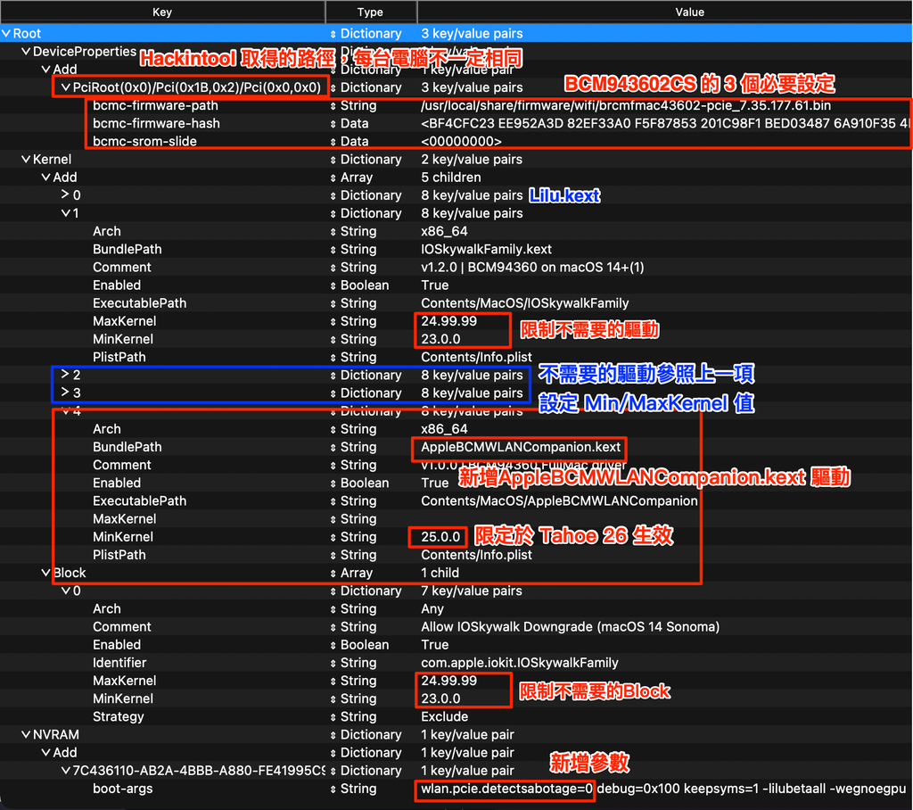Select the bcmc-srom-slide key

[x=145, y=142]
